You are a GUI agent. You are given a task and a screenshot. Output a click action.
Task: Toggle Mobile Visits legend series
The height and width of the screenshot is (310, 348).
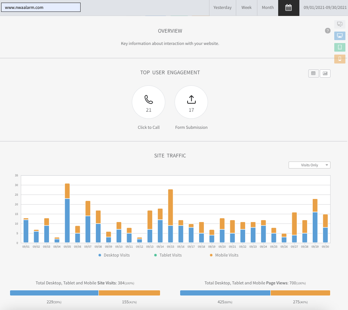[x=224, y=255]
